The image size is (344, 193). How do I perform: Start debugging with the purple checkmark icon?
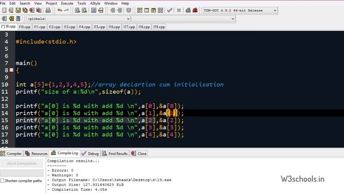[170, 10]
